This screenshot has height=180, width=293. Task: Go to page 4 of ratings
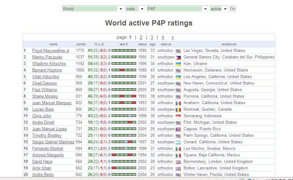click(162, 37)
